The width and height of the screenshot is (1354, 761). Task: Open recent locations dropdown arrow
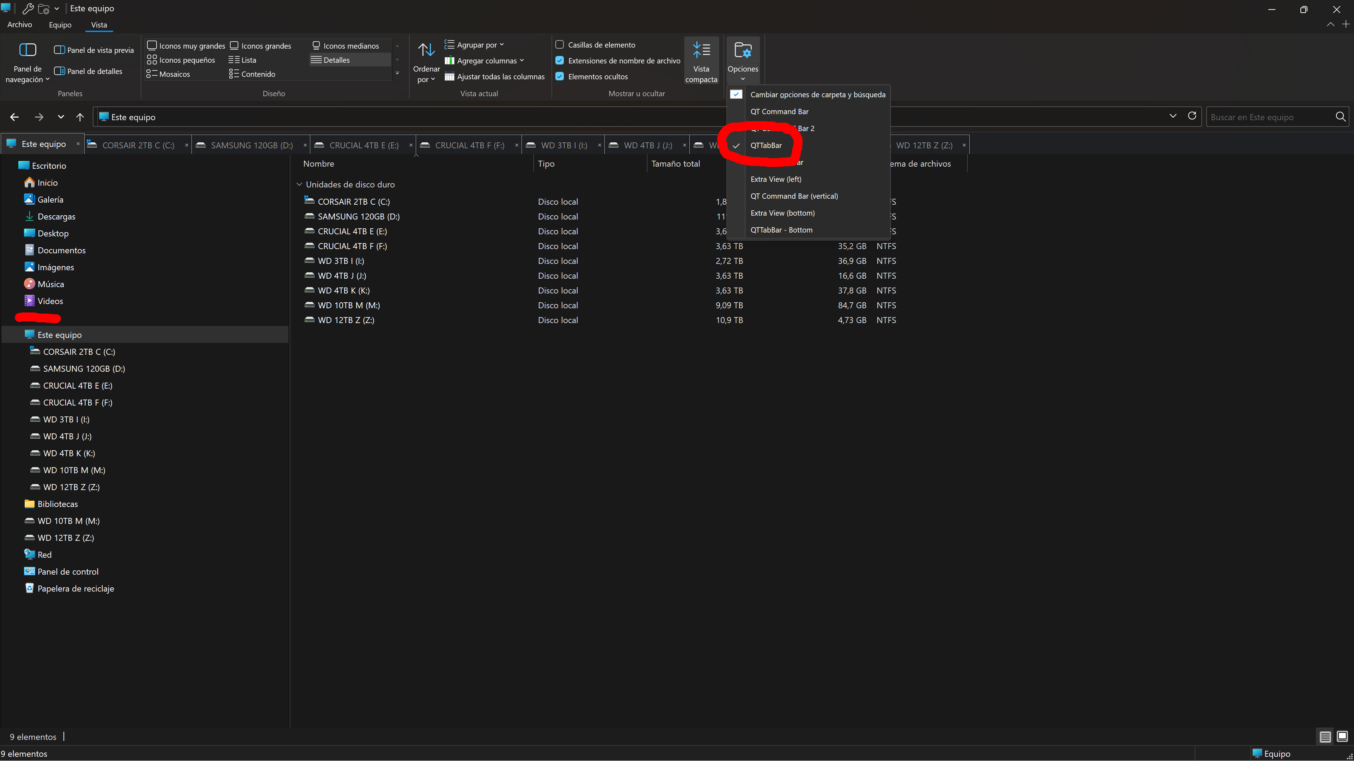[x=61, y=117]
